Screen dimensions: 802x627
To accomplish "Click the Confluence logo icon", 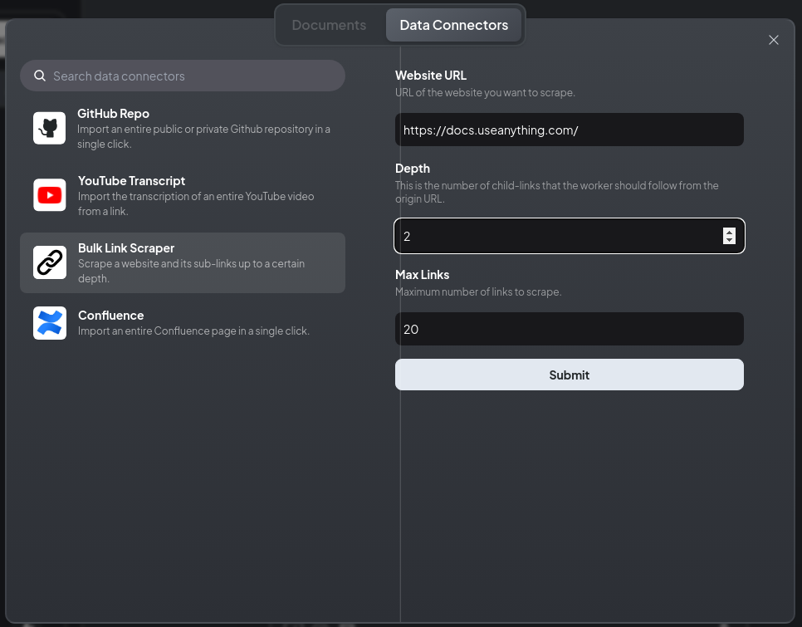I will pyautogui.click(x=50, y=323).
